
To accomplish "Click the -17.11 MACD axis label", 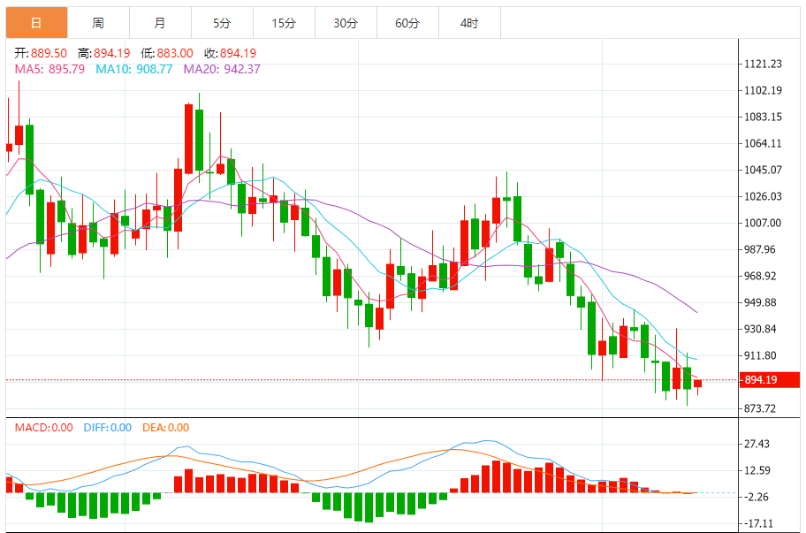I will point(758,524).
